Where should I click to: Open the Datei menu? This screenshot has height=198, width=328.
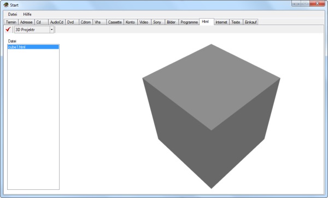13,14
